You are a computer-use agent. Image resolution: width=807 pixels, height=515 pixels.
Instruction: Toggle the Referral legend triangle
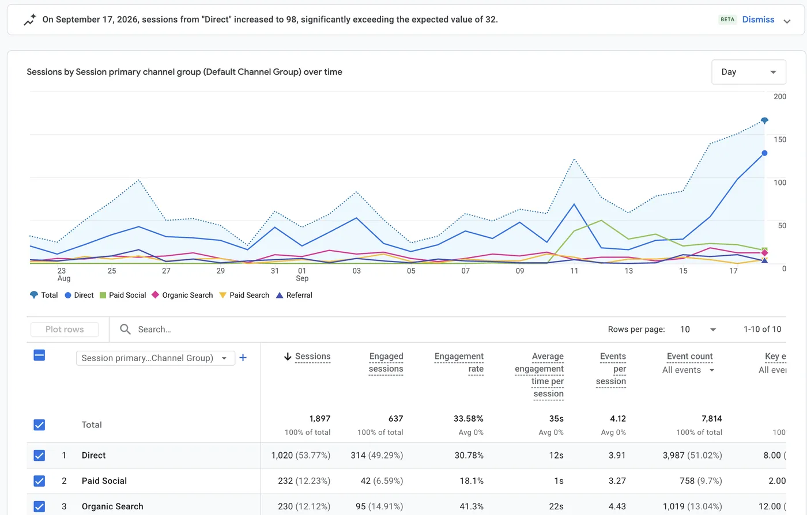coord(280,295)
